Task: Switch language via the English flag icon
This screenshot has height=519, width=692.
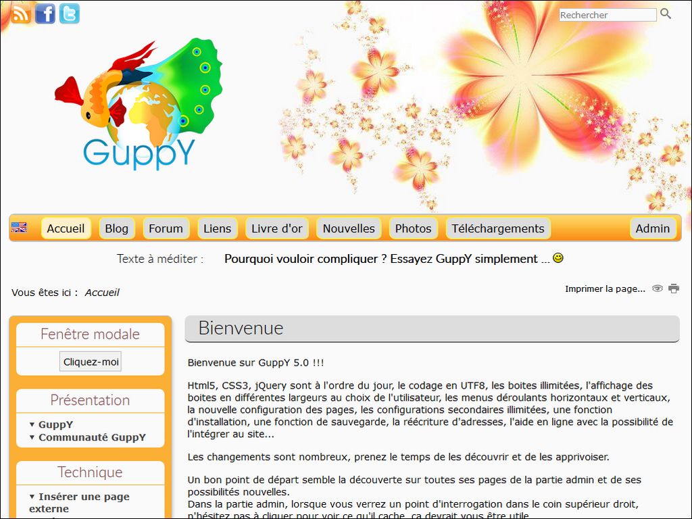Action: 19,228
